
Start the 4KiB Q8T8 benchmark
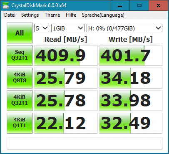(x=20, y=78)
